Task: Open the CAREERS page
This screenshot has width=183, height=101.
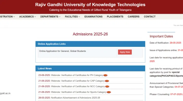Action: click(x=133, y=17)
